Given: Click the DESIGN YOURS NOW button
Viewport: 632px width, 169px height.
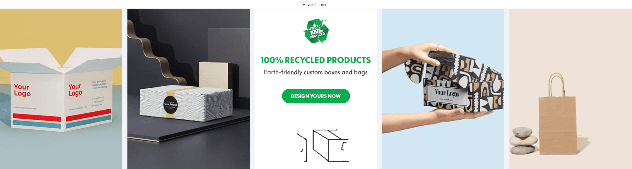Looking at the screenshot, I should tap(316, 96).
